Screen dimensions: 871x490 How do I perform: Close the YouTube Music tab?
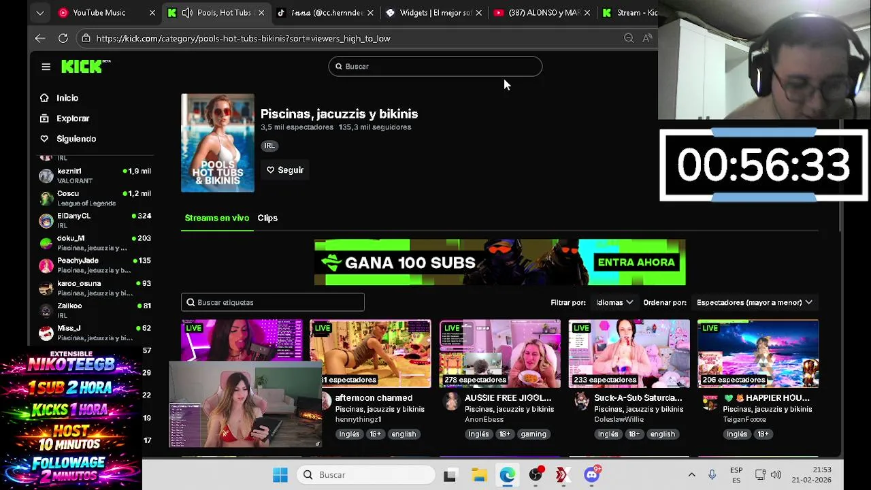(x=152, y=12)
